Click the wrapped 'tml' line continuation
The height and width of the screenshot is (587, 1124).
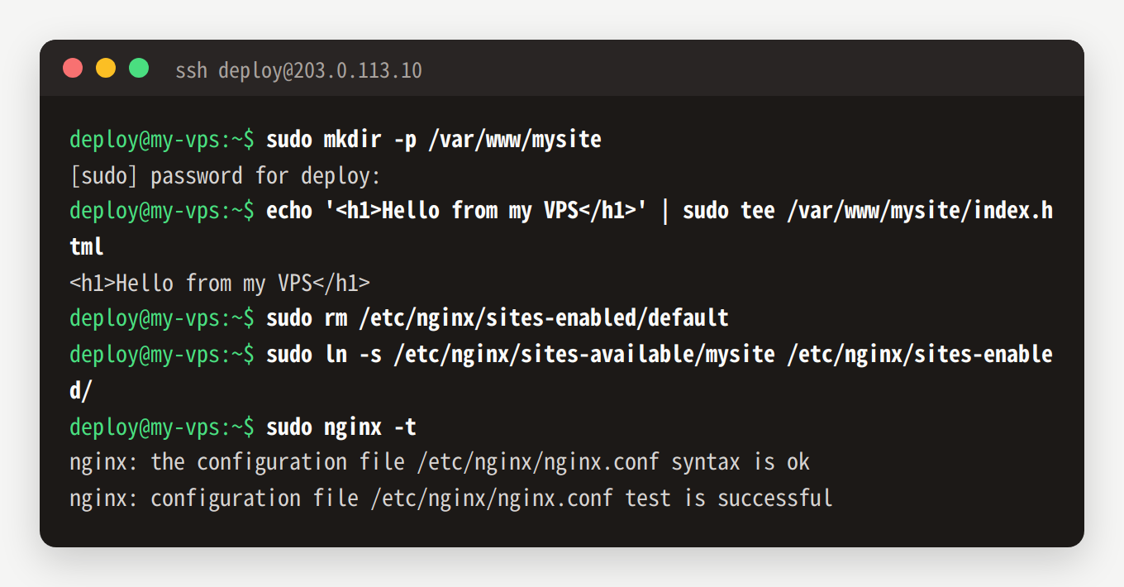click(x=87, y=247)
